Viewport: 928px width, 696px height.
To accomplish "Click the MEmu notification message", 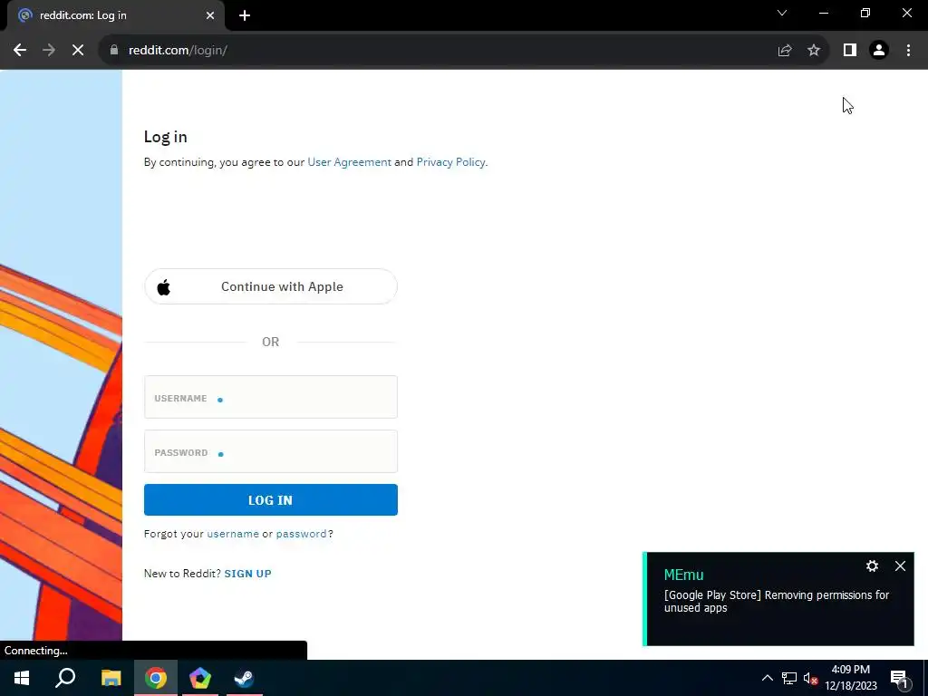I will [x=776, y=602].
